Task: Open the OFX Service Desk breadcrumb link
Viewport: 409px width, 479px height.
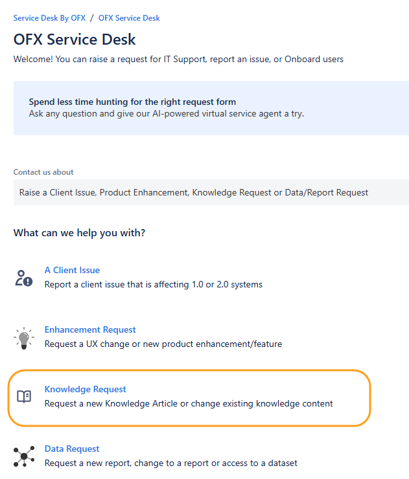Action: (x=129, y=18)
